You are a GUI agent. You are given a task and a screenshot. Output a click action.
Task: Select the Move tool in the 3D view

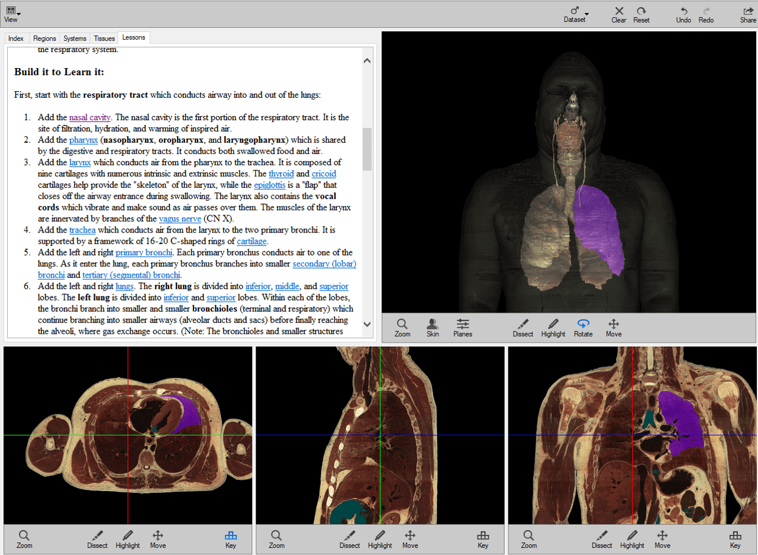[x=614, y=328]
